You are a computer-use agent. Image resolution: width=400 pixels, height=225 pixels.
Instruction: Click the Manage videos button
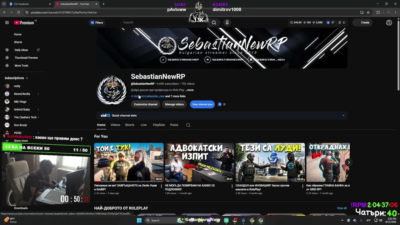pos(174,104)
